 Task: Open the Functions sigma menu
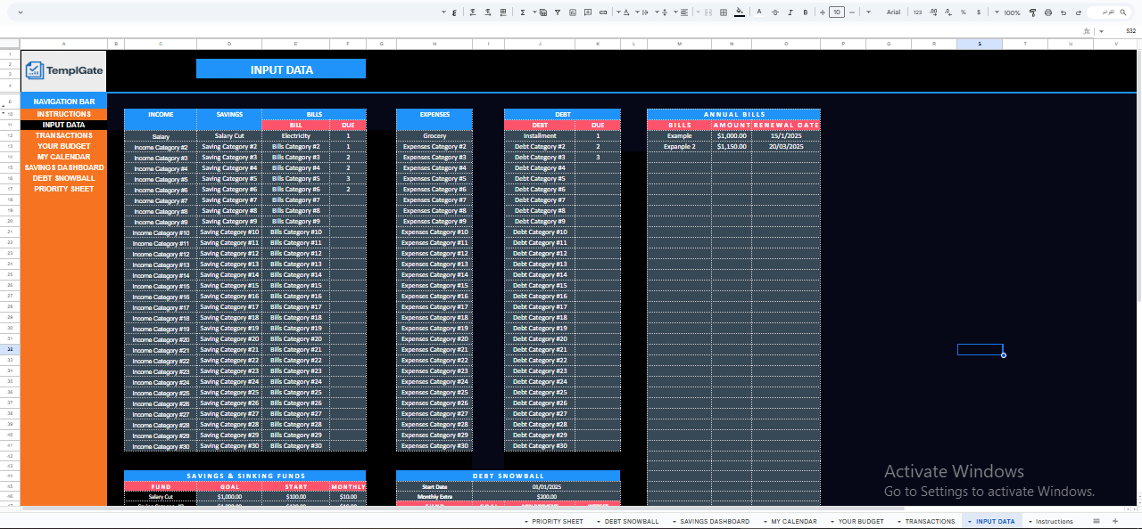click(523, 12)
